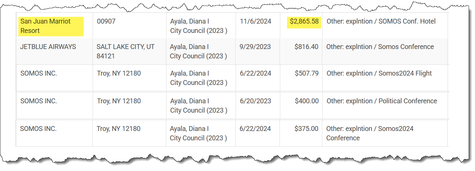Select the JETBLUE AIRWAYS payee cell
The width and height of the screenshot is (475, 171).
(48, 47)
